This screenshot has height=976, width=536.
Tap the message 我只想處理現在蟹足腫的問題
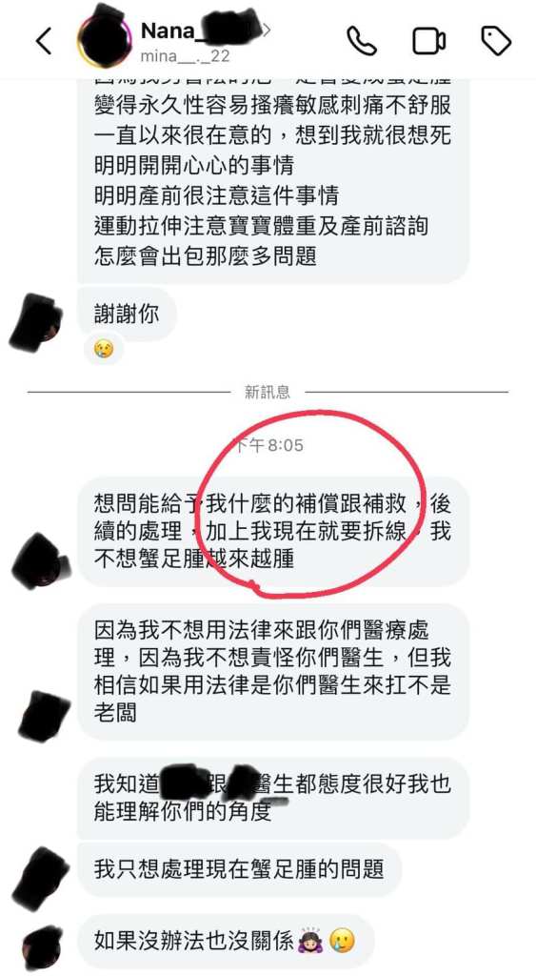pos(239,869)
